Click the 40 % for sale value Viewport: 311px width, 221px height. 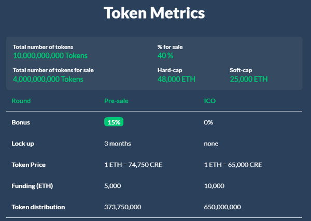pyautogui.click(x=165, y=56)
